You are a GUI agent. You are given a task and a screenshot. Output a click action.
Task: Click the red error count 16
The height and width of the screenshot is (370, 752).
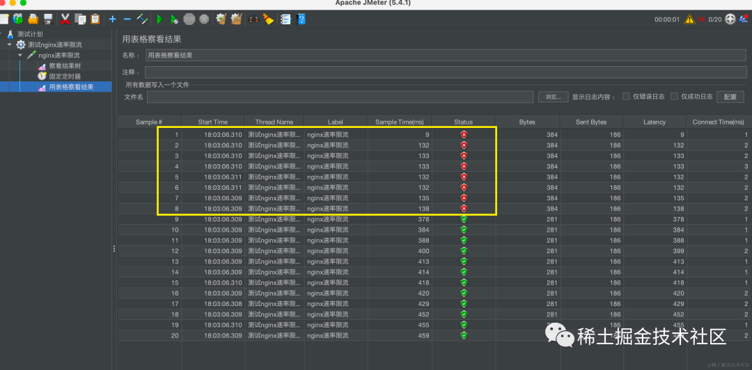(x=701, y=19)
